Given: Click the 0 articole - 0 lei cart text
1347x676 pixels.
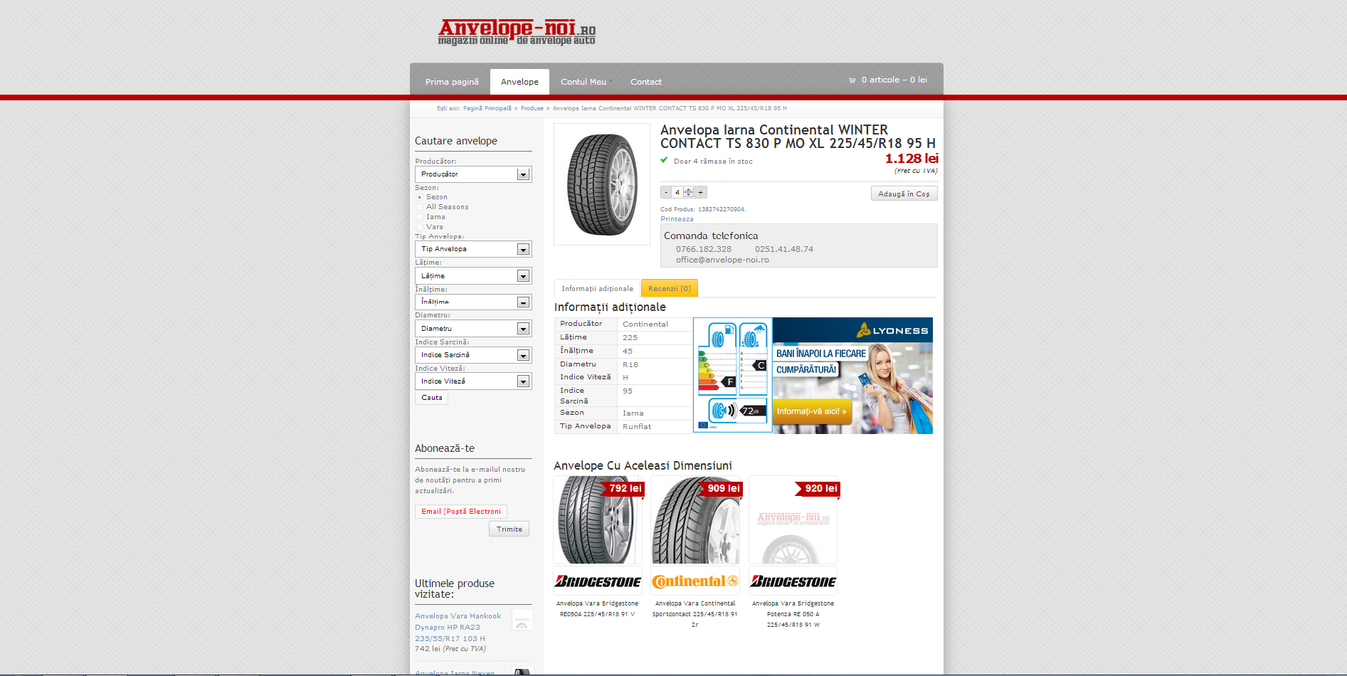Looking at the screenshot, I should pyautogui.click(x=894, y=80).
